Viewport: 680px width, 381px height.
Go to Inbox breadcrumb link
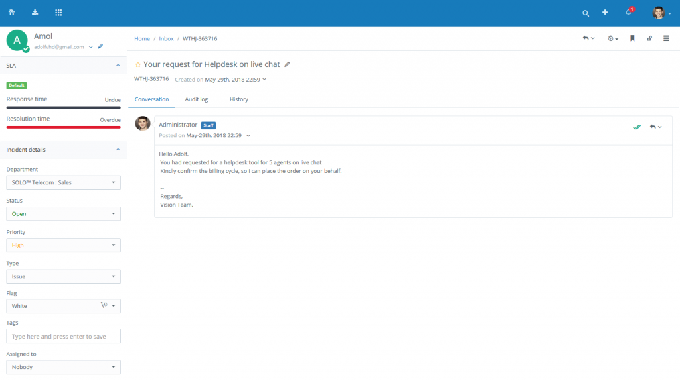(166, 38)
